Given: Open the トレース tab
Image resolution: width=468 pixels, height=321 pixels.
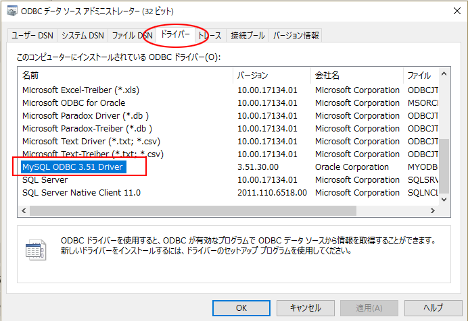Looking at the screenshot, I should click(210, 36).
